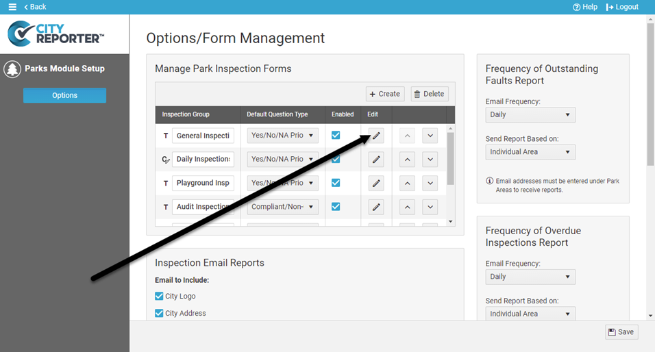
Task: Move Daily Inspections row up
Action: coord(407,160)
